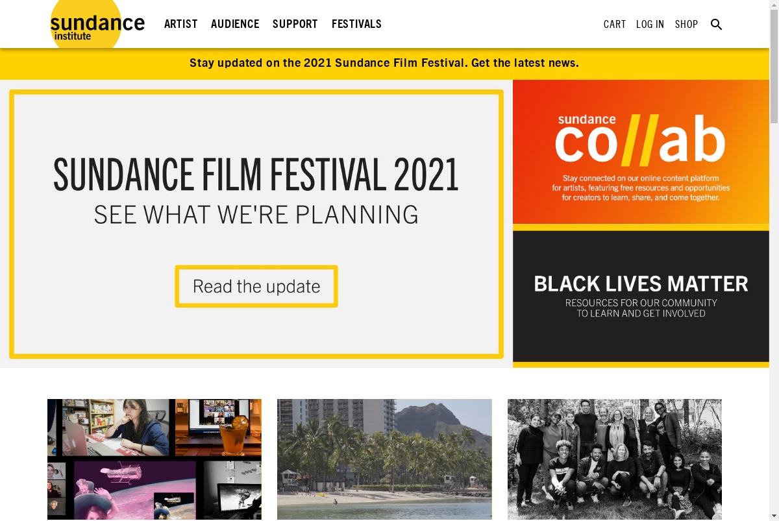Open the Festivals menu

tap(356, 24)
